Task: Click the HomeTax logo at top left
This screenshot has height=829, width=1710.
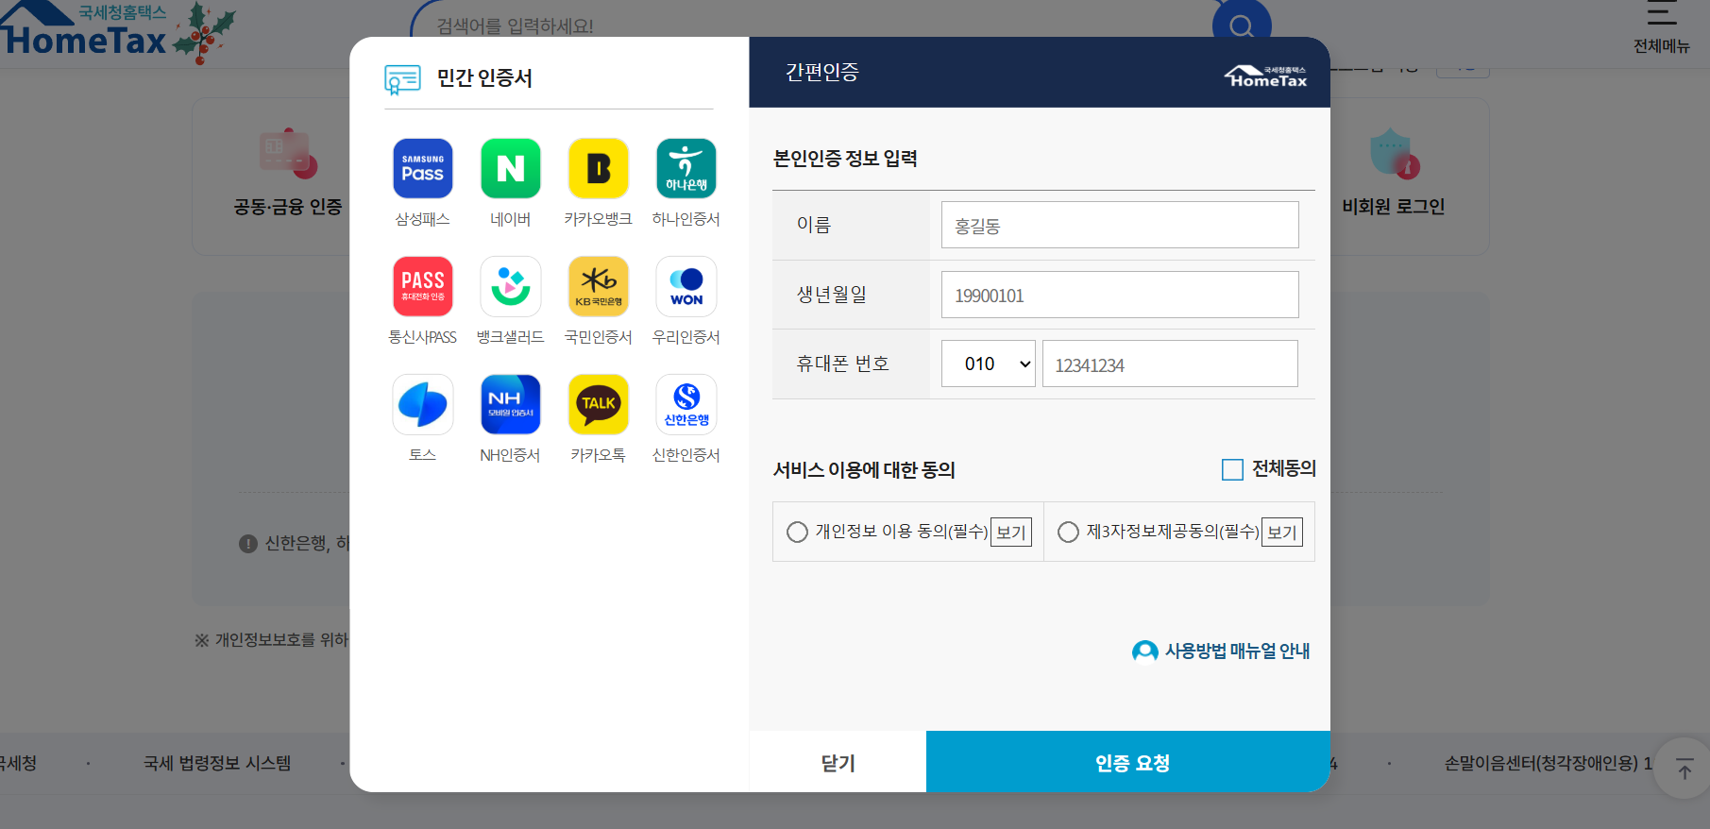Action: (x=85, y=30)
